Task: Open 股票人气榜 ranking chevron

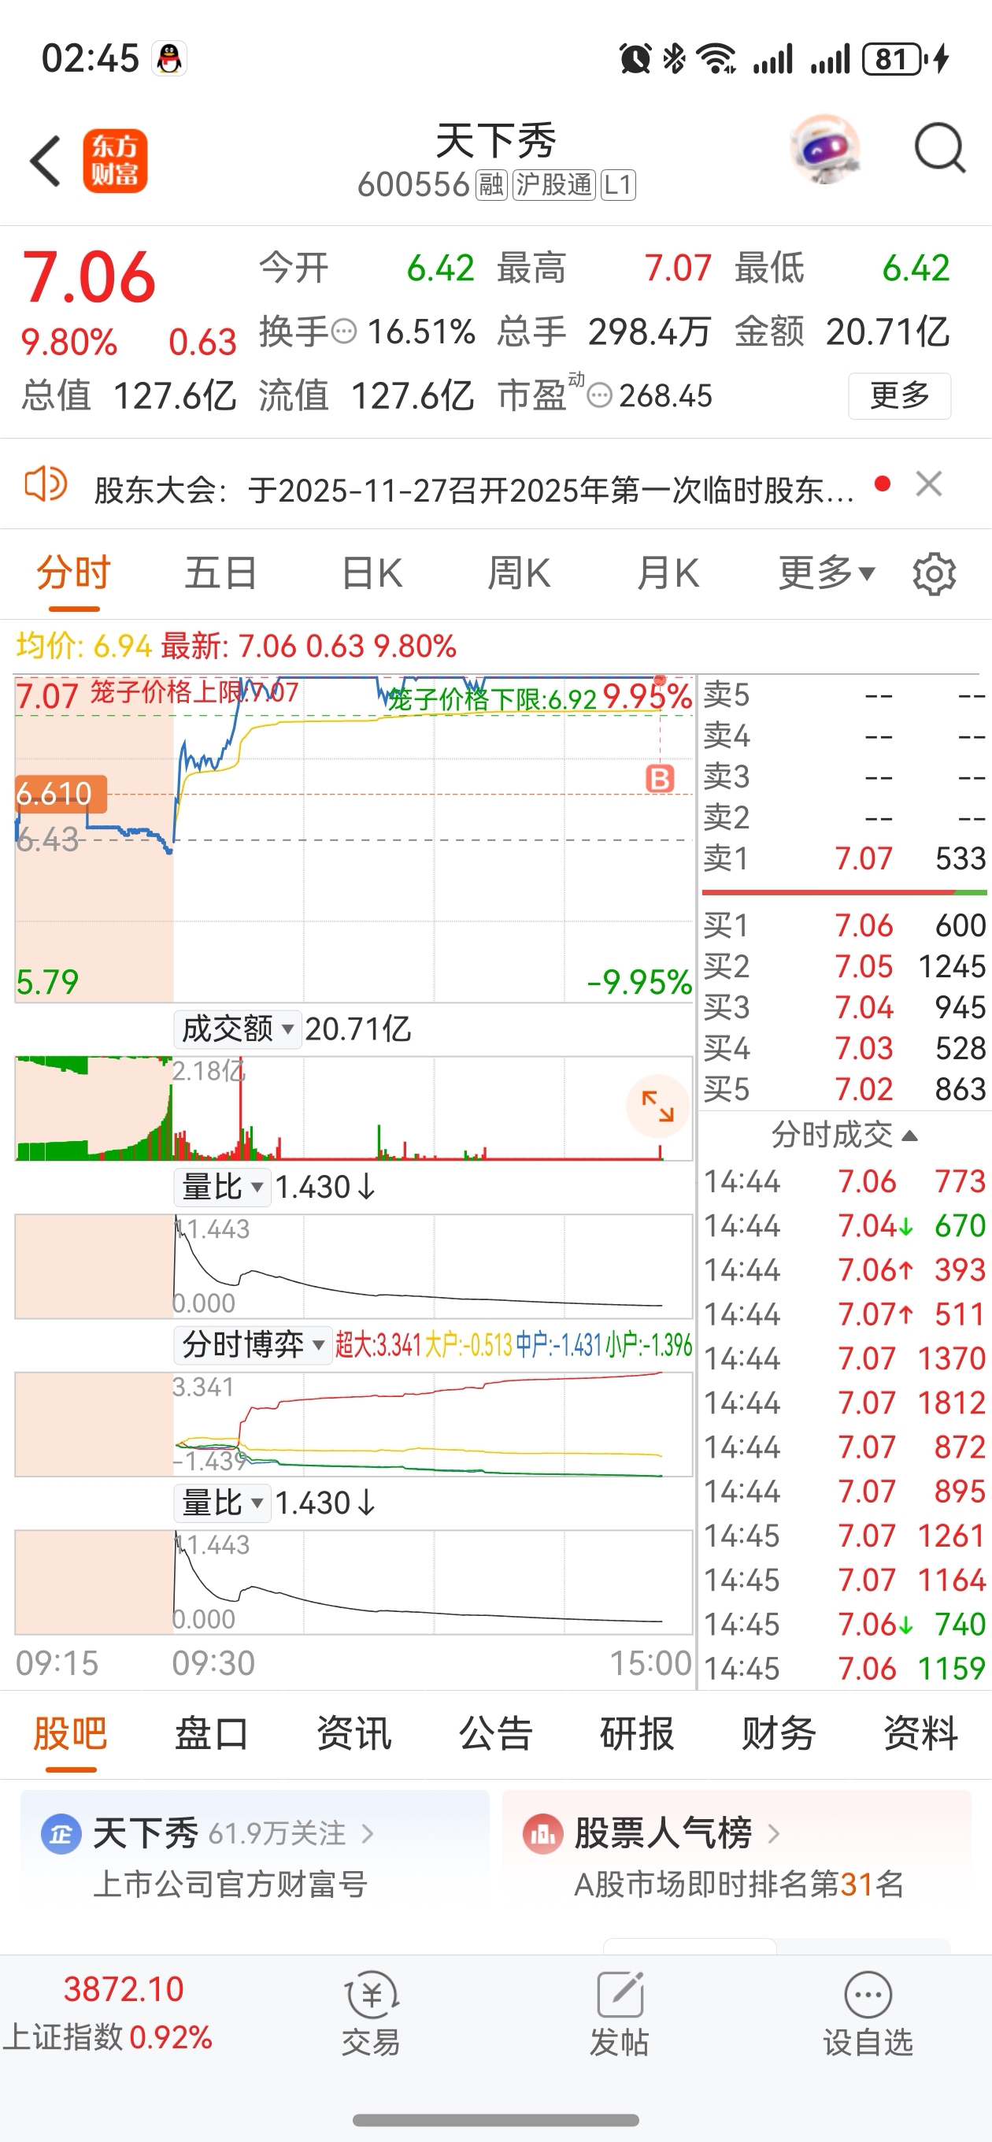Action: 773,1833
